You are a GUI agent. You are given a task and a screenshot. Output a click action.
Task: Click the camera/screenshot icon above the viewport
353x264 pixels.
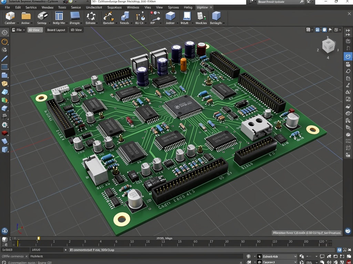click(x=308, y=30)
